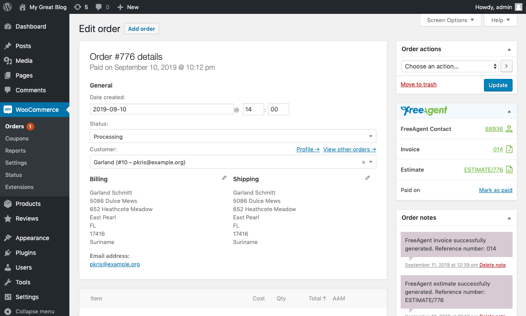526x316 pixels.
Task: Open the Status dropdown showing Processing
Action: tap(233, 137)
